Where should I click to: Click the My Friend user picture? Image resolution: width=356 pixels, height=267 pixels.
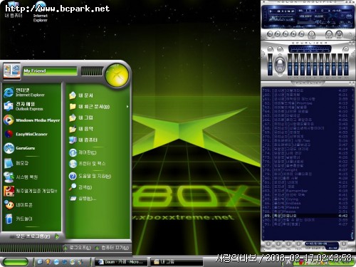coord(11,71)
